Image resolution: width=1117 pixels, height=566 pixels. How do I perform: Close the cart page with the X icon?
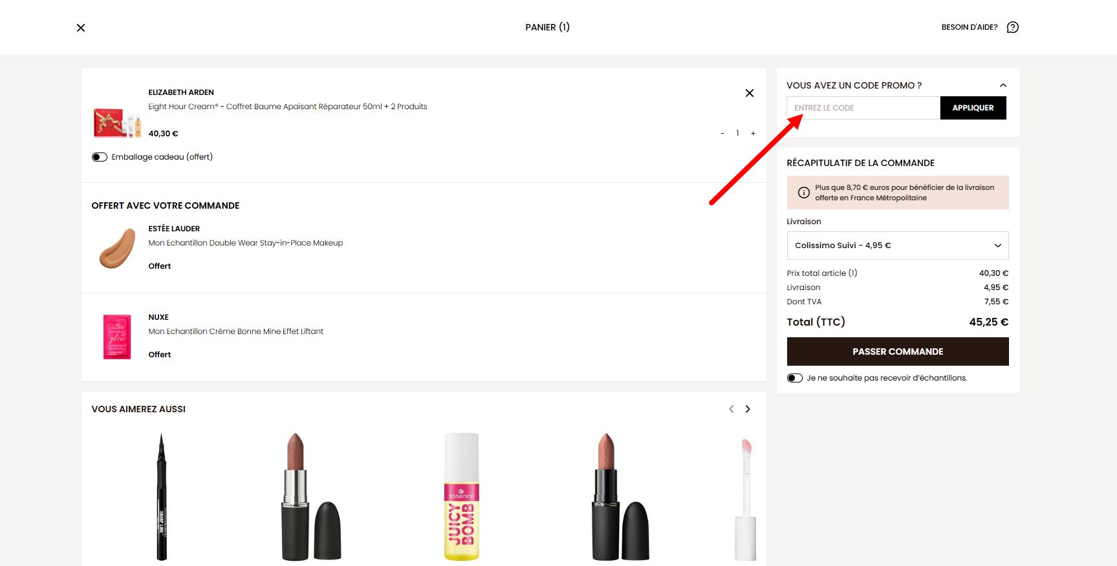coord(81,28)
